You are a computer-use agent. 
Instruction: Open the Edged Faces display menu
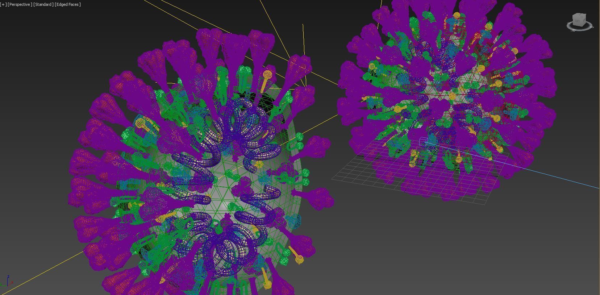pyautogui.click(x=68, y=4)
